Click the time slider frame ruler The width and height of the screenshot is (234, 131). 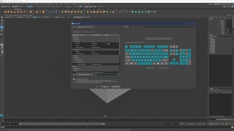click(x=105, y=120)
